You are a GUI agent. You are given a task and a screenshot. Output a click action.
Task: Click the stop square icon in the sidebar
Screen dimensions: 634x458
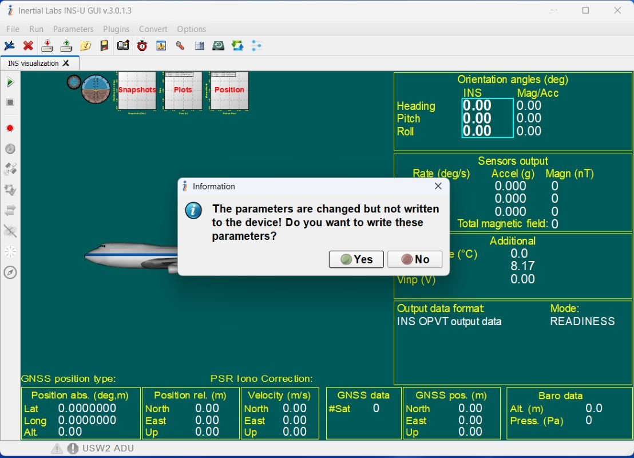coord(9,102)
